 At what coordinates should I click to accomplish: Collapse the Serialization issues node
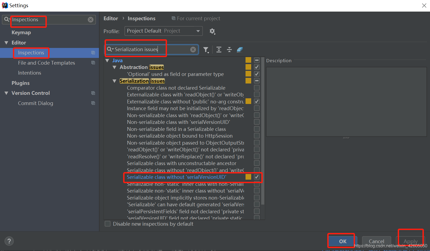tap(115, 81)
